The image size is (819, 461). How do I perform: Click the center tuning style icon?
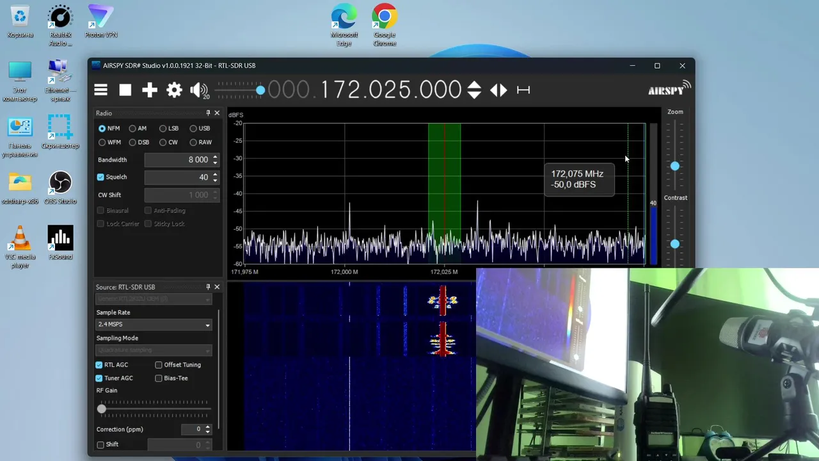(523, 90)
